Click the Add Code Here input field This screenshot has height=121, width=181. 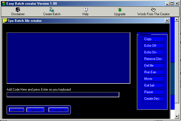click(x=63, y=94)
